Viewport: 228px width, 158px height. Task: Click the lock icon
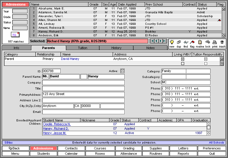pos(208,42)
